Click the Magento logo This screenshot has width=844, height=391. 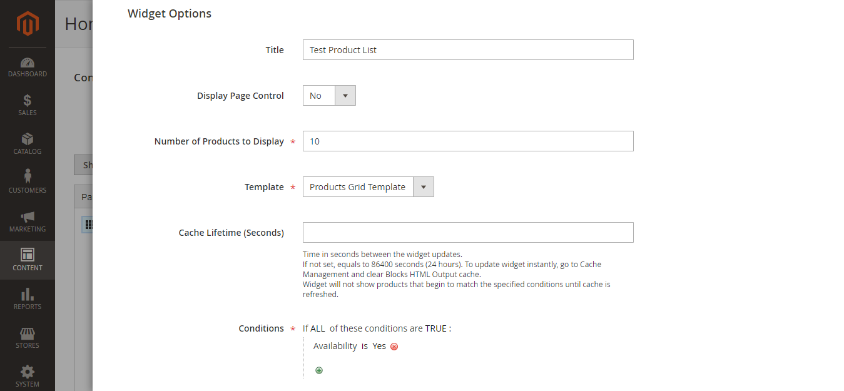[x=27, y=23]
